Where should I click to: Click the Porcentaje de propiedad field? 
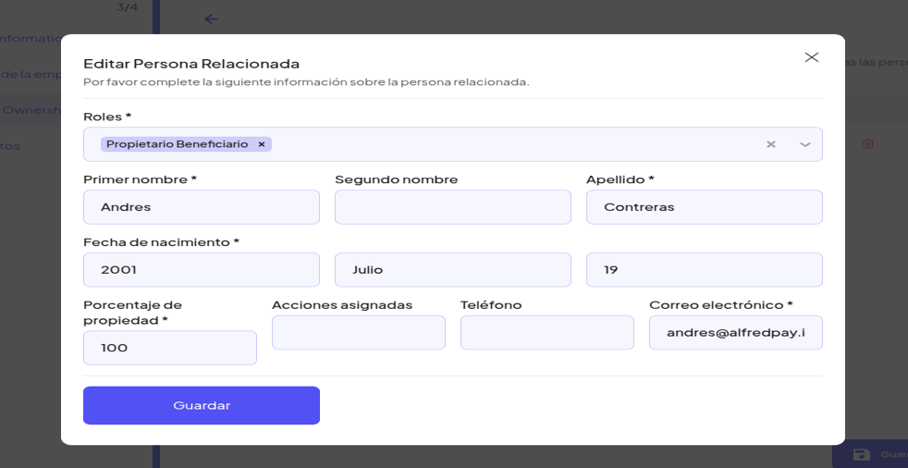tap(169, 348)
